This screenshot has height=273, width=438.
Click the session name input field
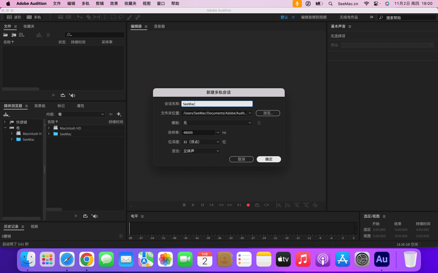click(x=217, y=104)
